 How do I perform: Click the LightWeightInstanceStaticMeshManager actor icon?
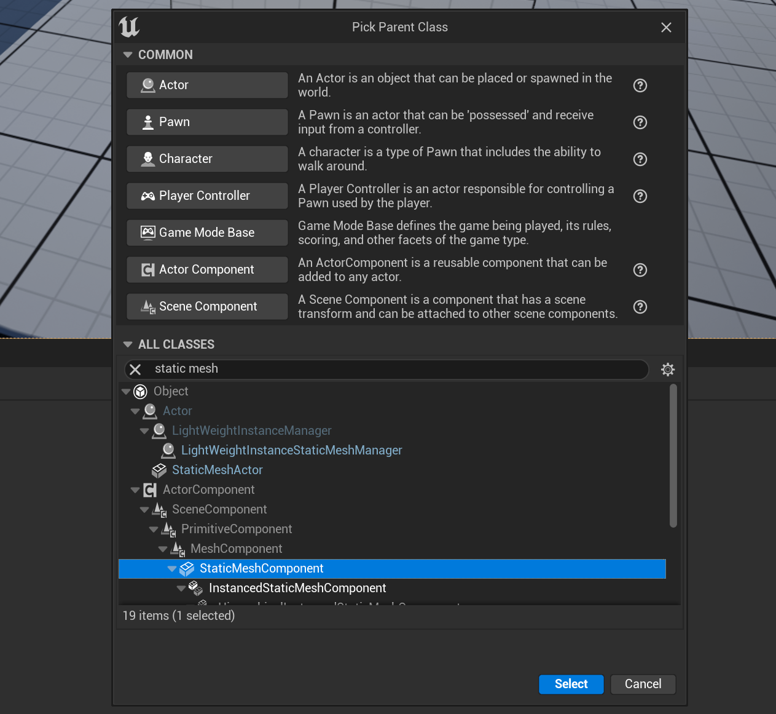(168, 450)
